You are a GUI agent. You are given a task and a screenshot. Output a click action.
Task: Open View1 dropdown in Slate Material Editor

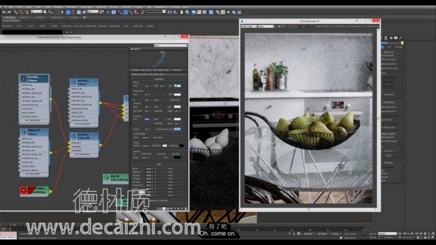[170, 46]
